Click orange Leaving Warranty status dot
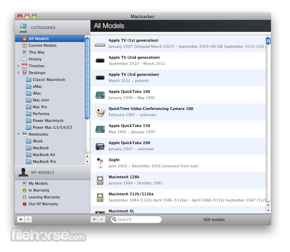Image resolution: width=290 pixels, height=252 pixels. [24, 197]
